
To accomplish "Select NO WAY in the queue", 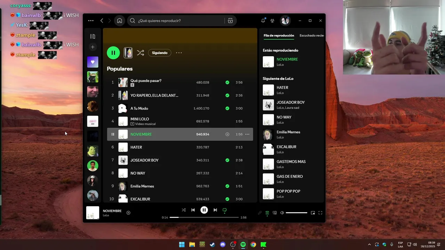I will click(x=292, y=119).
